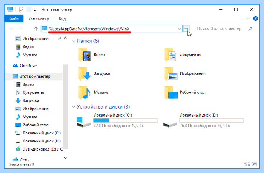Click text 76,3 ГБ свободно из 76,4 ГБ
The width and height of the screenshot is (264, 173).
click(204, 126)
